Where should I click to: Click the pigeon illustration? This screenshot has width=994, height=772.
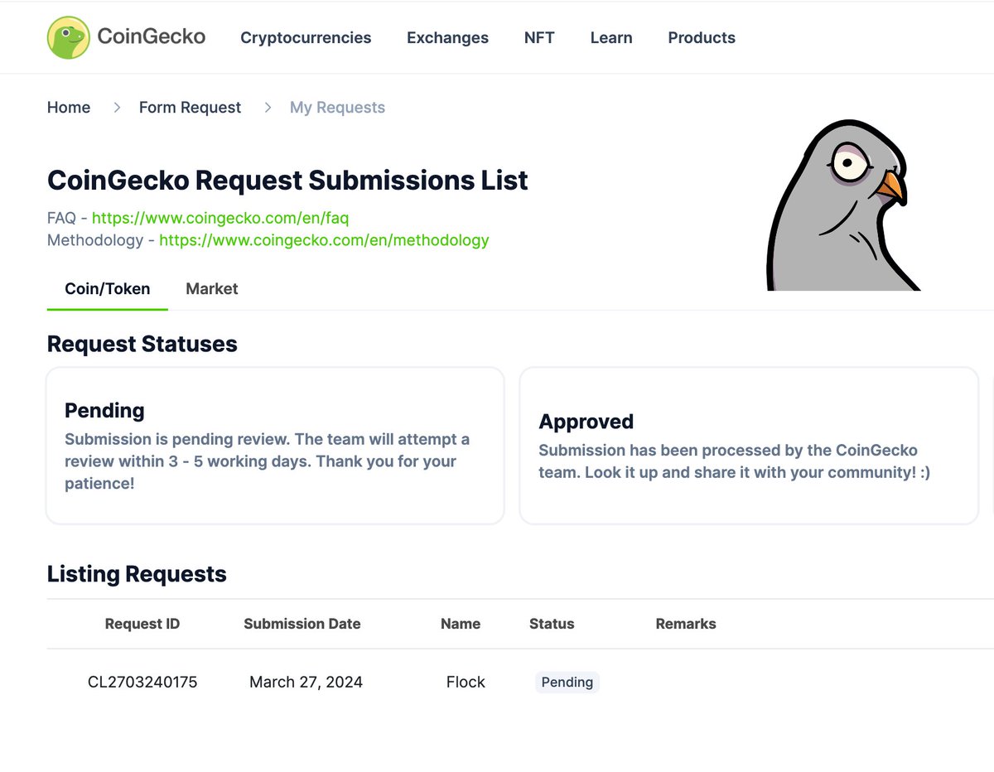click(843, 205)
